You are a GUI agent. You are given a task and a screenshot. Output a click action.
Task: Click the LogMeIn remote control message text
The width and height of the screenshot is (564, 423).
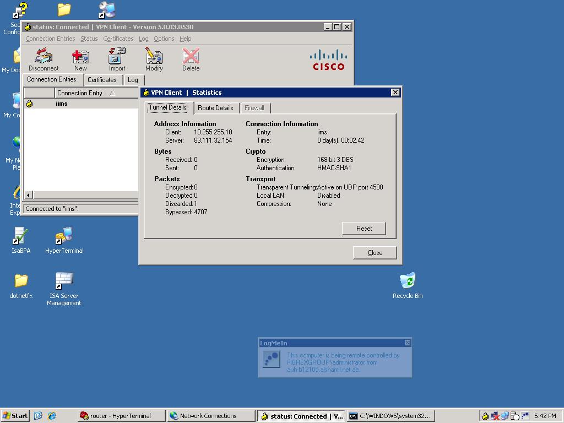click(x=343, y=362)
